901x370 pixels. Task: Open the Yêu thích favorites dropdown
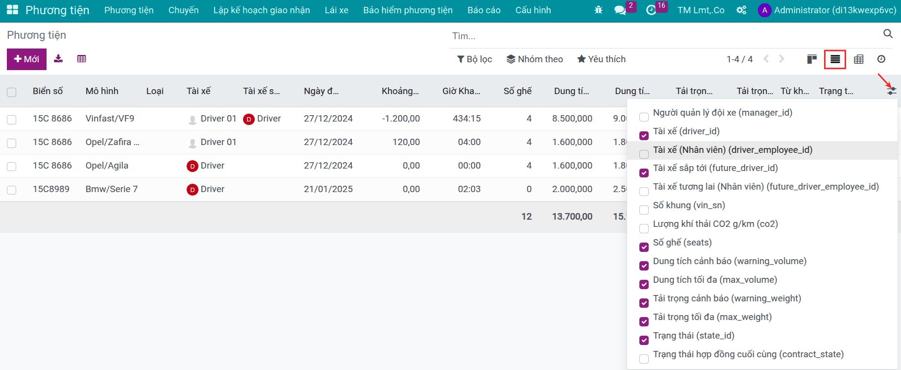click(x=601, y=59)
